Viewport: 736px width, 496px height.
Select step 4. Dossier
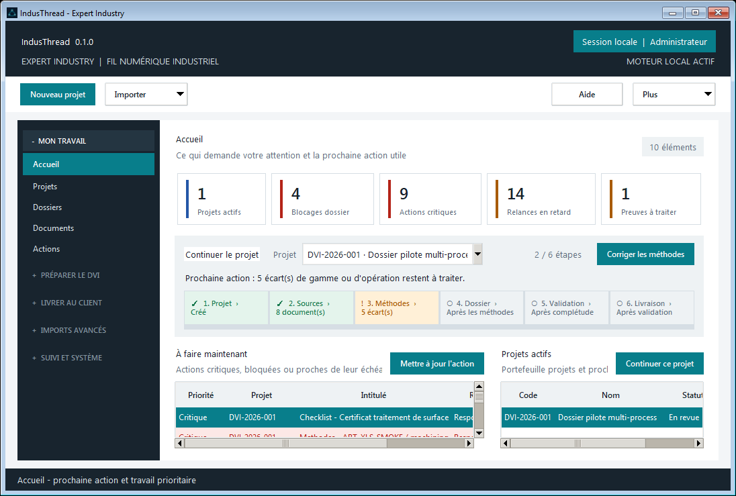(x=482, y=308)
